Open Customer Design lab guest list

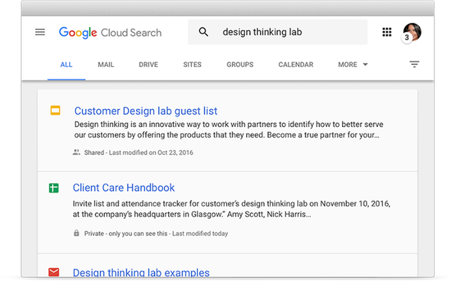tap(146, 111)
